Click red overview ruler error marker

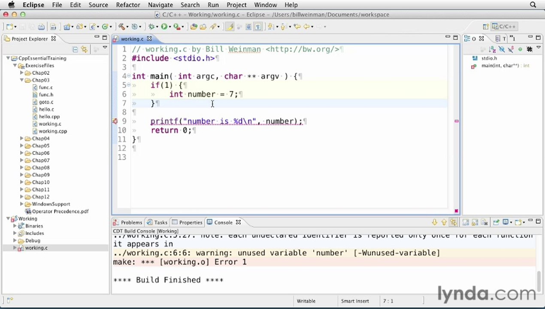tap(456, 121)
